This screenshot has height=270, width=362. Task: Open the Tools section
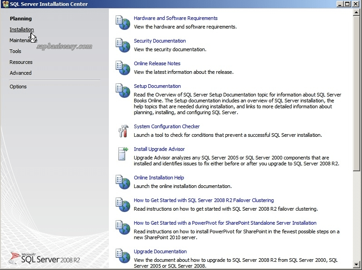[x=15, y=51]
